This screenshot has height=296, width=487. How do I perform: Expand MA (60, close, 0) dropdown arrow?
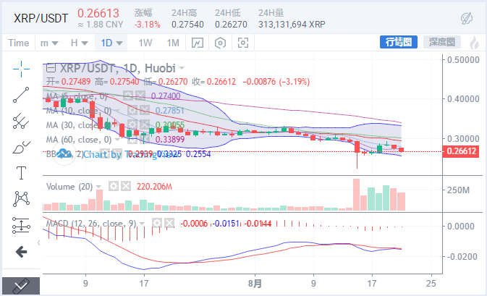point(118,140)
